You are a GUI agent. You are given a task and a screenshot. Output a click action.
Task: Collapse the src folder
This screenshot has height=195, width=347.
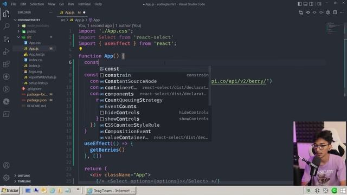(x=34, y=37)
